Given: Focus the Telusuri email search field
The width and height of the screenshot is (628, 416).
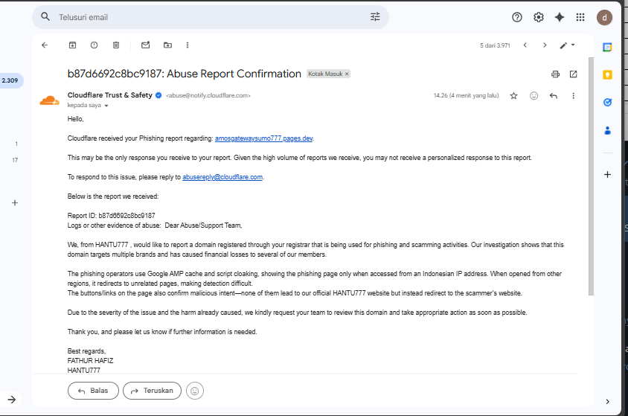Looking at the screenshot, I should tap(212, 17).
